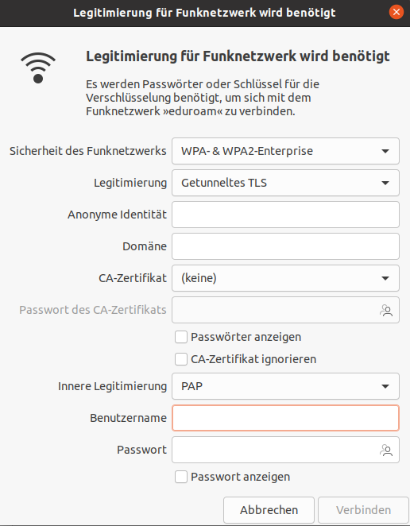
Task: Click the Wi-Fi signal icon
Action: [38, 68]
